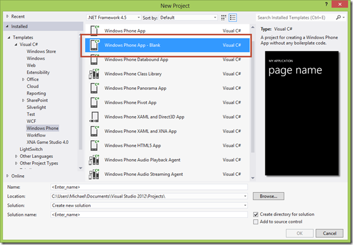Enable Add to source control checkbox
This screenshot has height=245, width=353.
256,222
